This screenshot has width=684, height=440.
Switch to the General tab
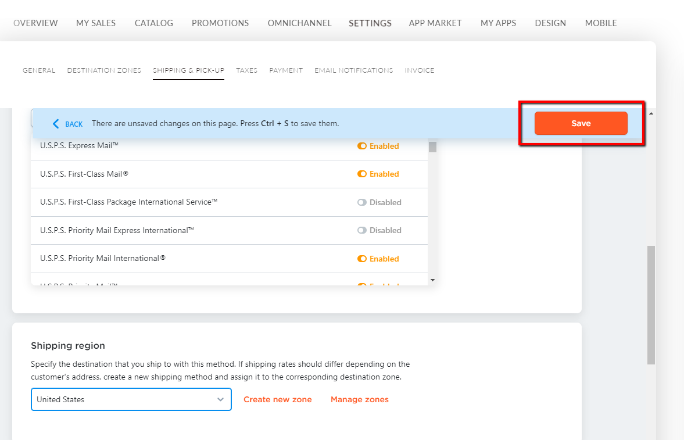(x=39, y=70)
